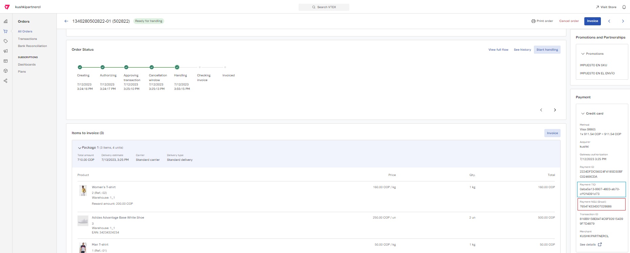630x253 pixels.
Task: Open Plans under Subscriptions
Action: (22, 72)
